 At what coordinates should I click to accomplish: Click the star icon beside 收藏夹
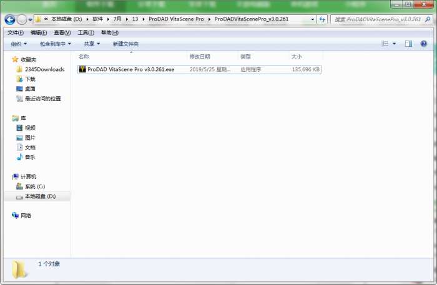pyautogui.click(x=15, y=59)
